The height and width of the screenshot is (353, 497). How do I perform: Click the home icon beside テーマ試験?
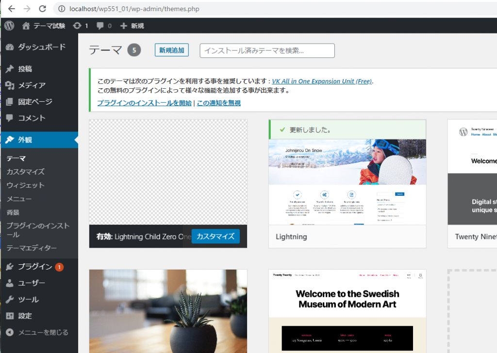coord(26,26)
